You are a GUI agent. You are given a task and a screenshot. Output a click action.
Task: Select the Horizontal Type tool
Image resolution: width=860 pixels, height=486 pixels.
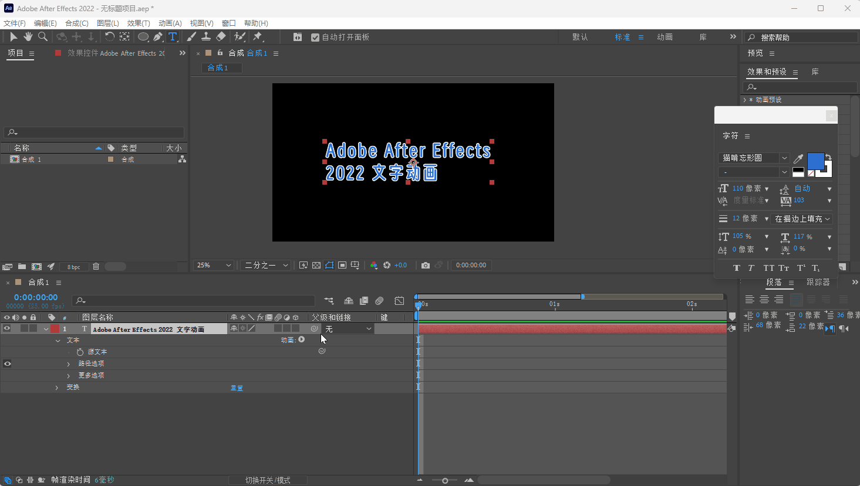coord(173,37)
